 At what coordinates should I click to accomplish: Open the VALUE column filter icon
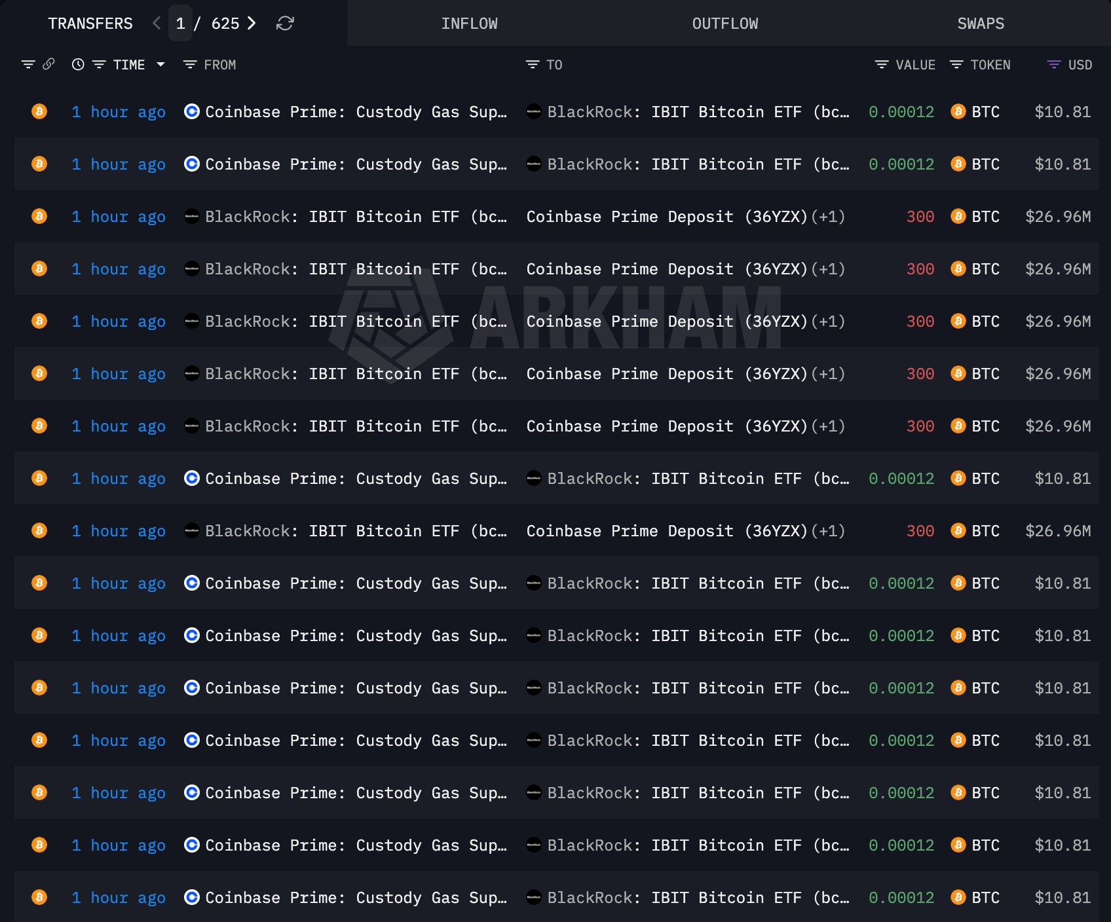click(x=882, y=65)
